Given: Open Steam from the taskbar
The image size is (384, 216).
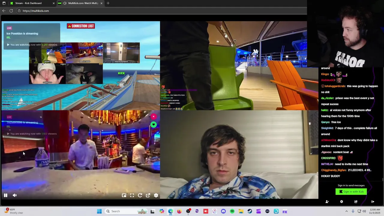Looking at the screenshot, I should coord(250,211).
